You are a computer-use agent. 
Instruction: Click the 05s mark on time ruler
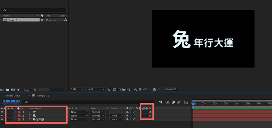coord(248,104)
